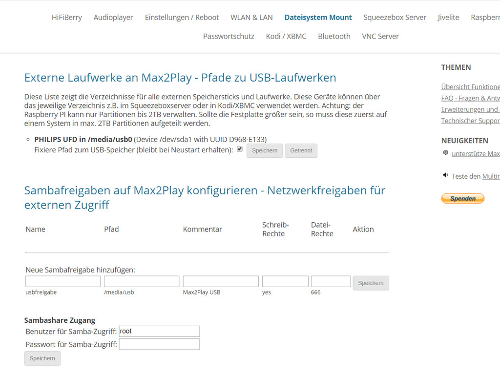Click the Aktion column header
This screenshot has width=500, height=375.
363,229
